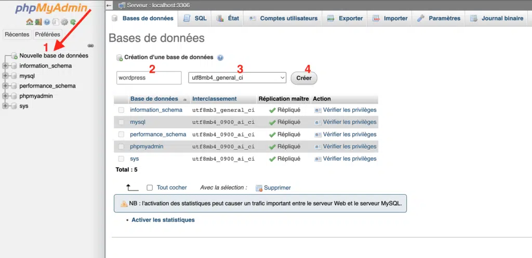Expand the information_schema tree node
532x258 pixels.
[6, 66]
